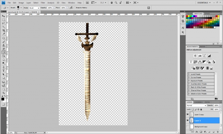The height and width of the screenshot is (134, 223).
Task: Toggle Quick Mask mode
Action: point(4,104)
